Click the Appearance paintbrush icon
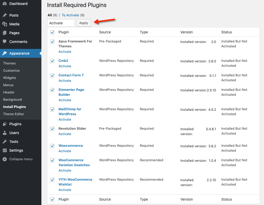 (5, 53)
